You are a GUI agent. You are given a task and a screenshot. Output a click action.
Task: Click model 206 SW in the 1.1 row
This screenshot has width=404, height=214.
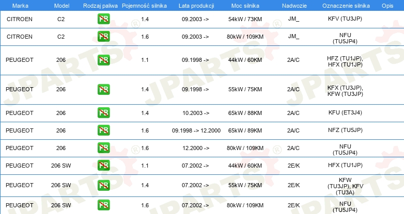coord(61,166)
